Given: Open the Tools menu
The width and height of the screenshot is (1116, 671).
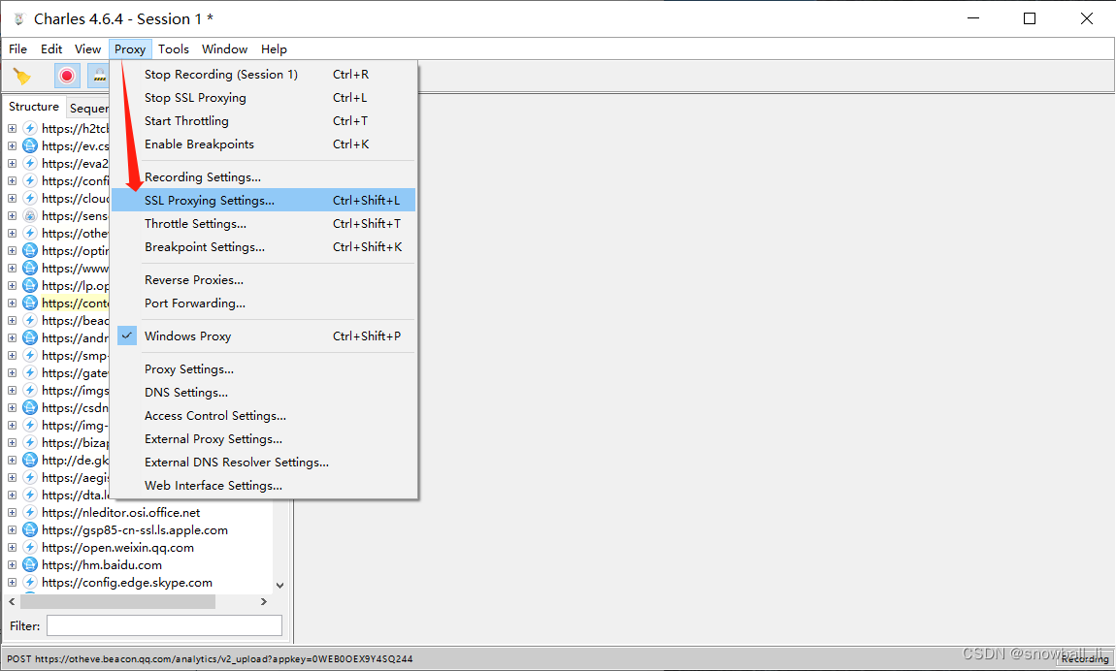Looking at the screenshot, I should pyautogui.click(x=174, y=49).
